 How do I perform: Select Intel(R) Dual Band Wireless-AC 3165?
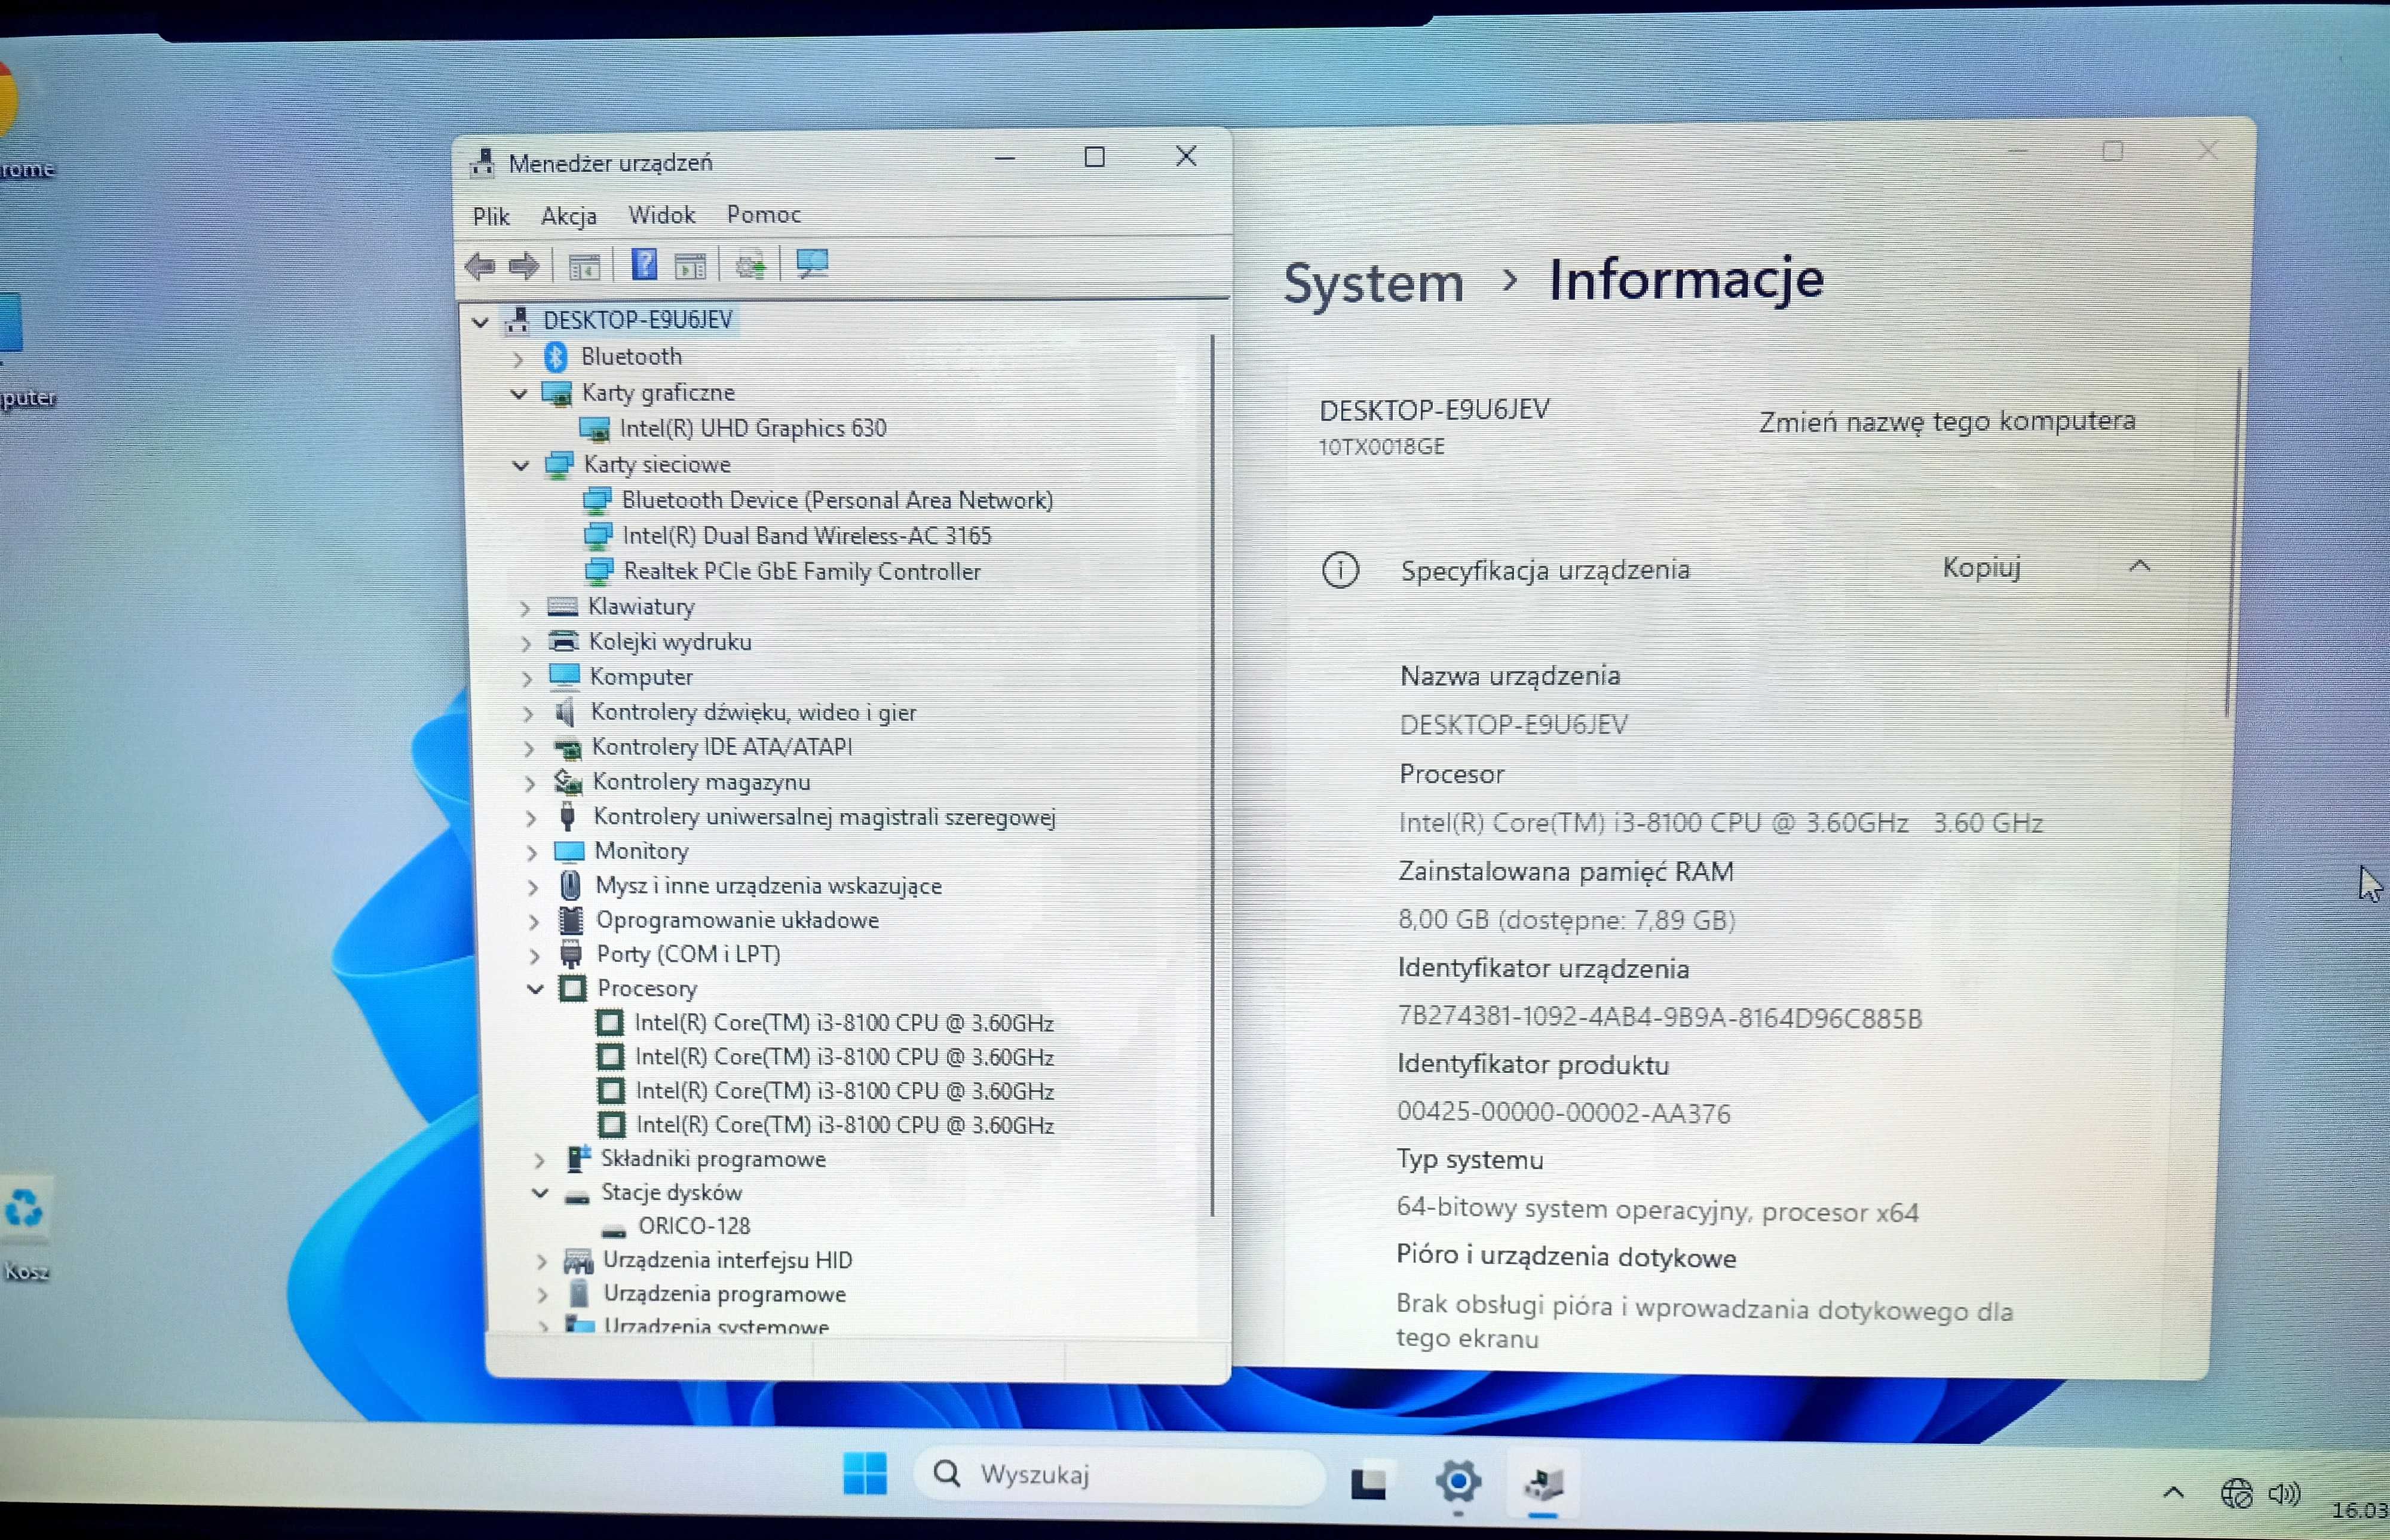(806, 536)
